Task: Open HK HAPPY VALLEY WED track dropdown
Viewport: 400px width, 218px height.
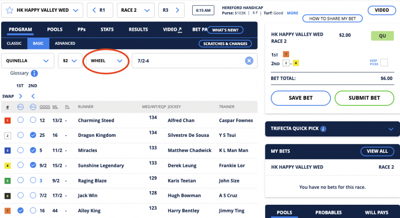Action: click(42, 10)
